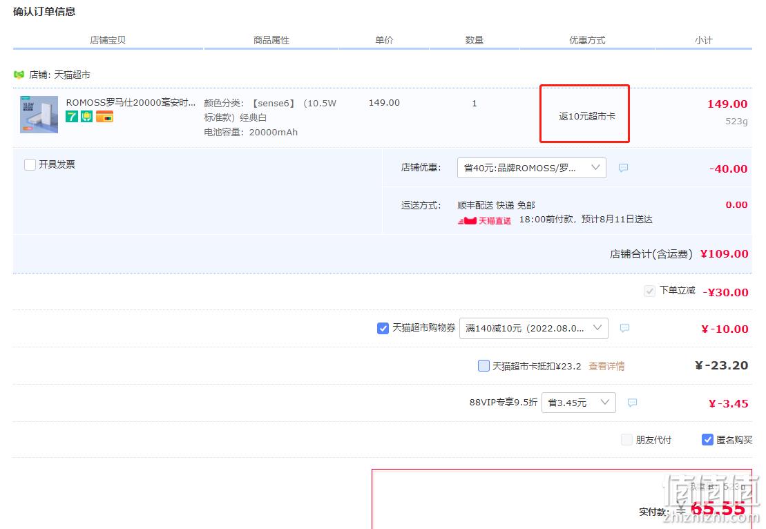Click the Tmall Supermarket store logo icon

click(19, 75)
